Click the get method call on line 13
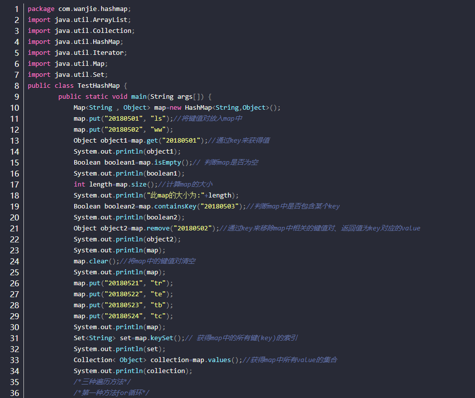The width and height of the screenshot is (475, 398). click(x=152, y=141)
